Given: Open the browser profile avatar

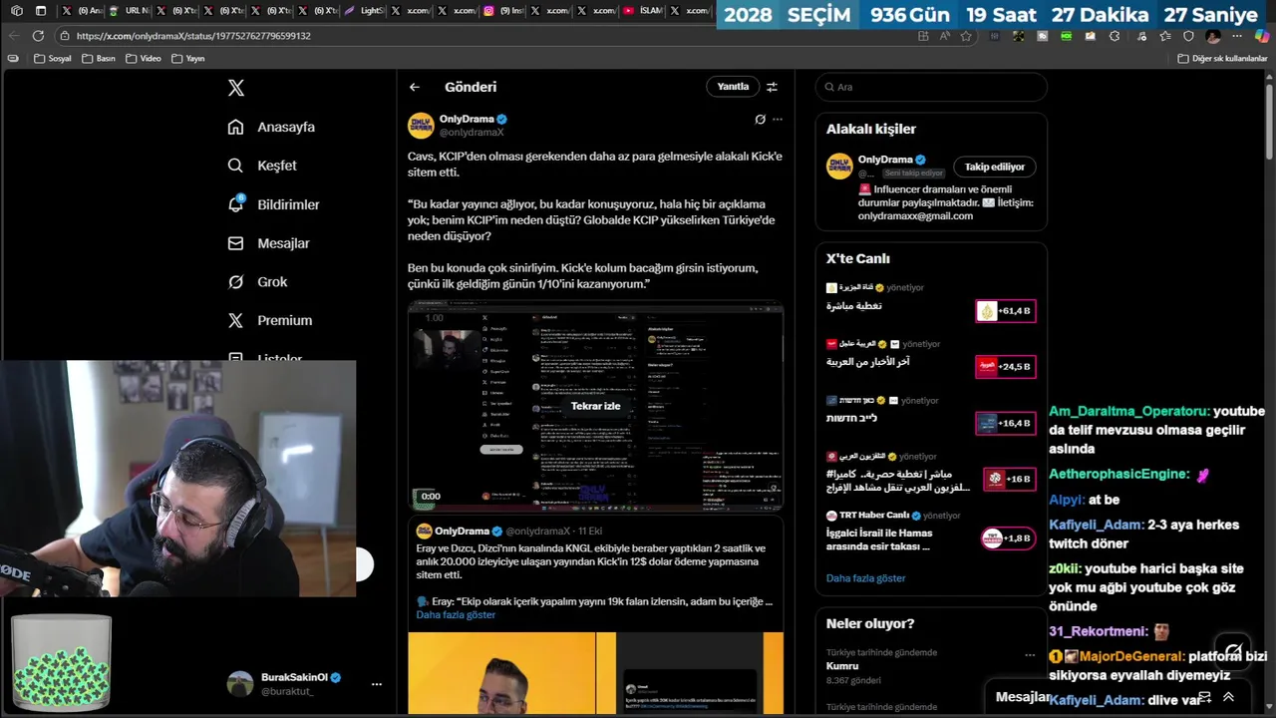Looking at the screenshot, I should coord(1213,36).
